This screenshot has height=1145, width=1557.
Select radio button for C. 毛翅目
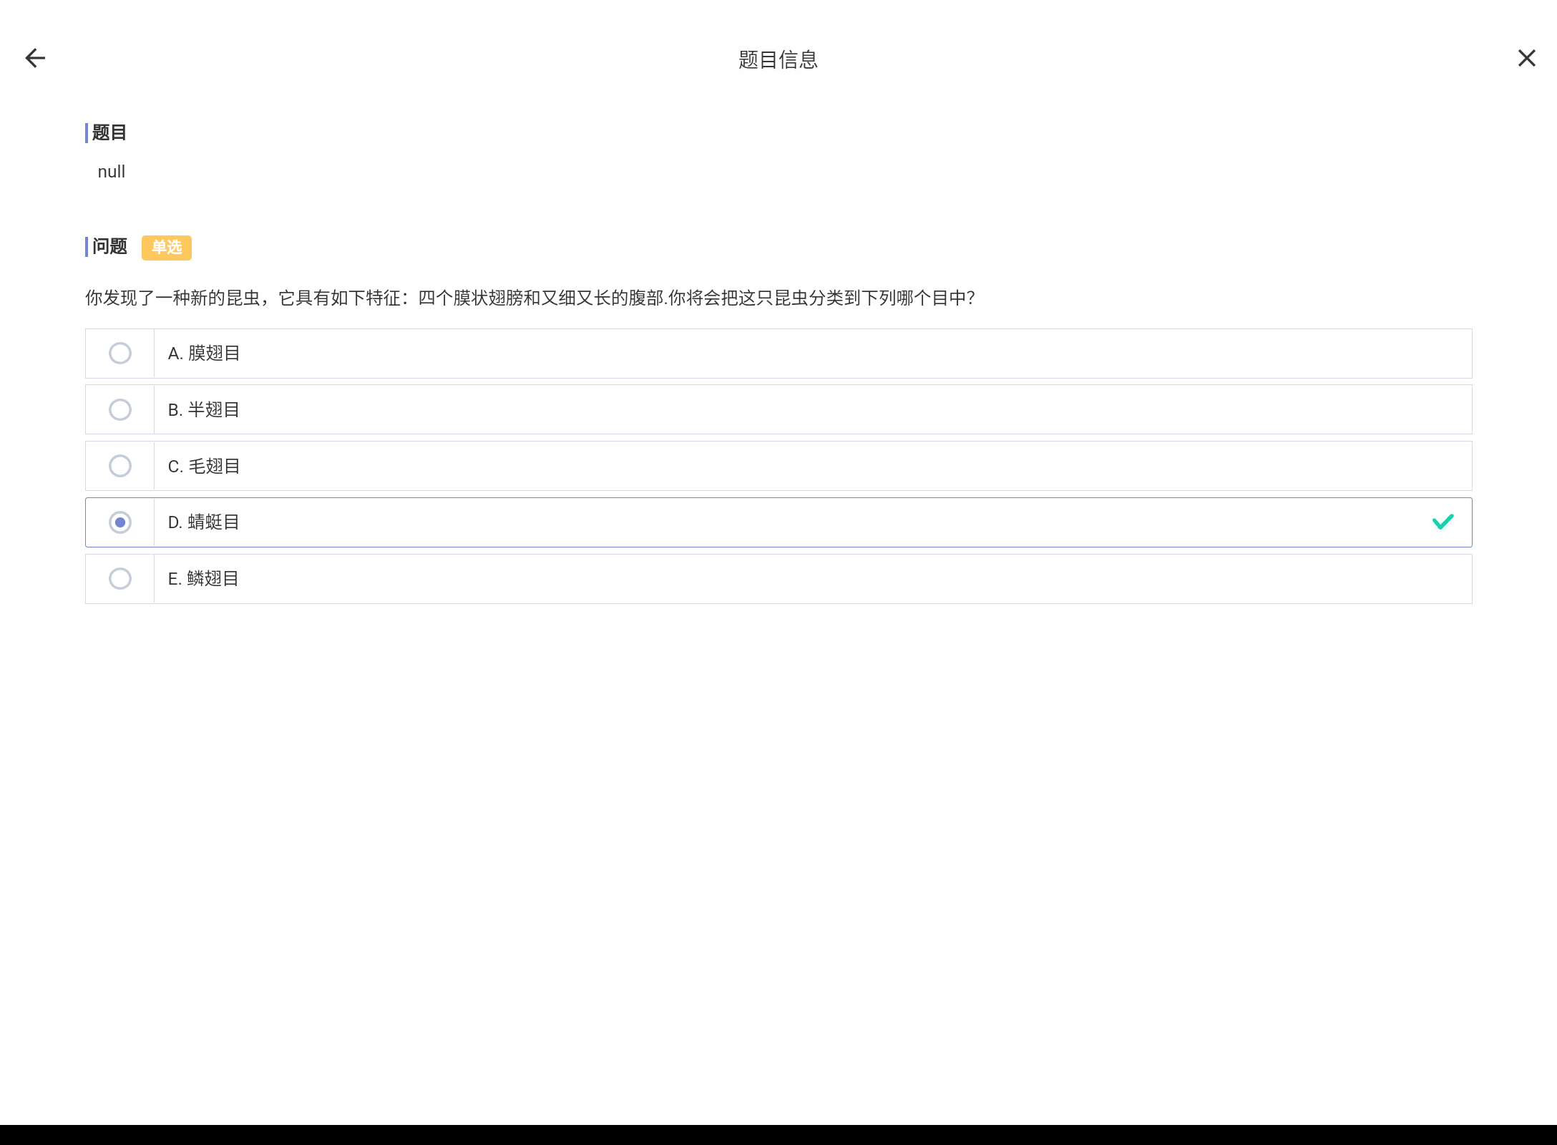120,466
